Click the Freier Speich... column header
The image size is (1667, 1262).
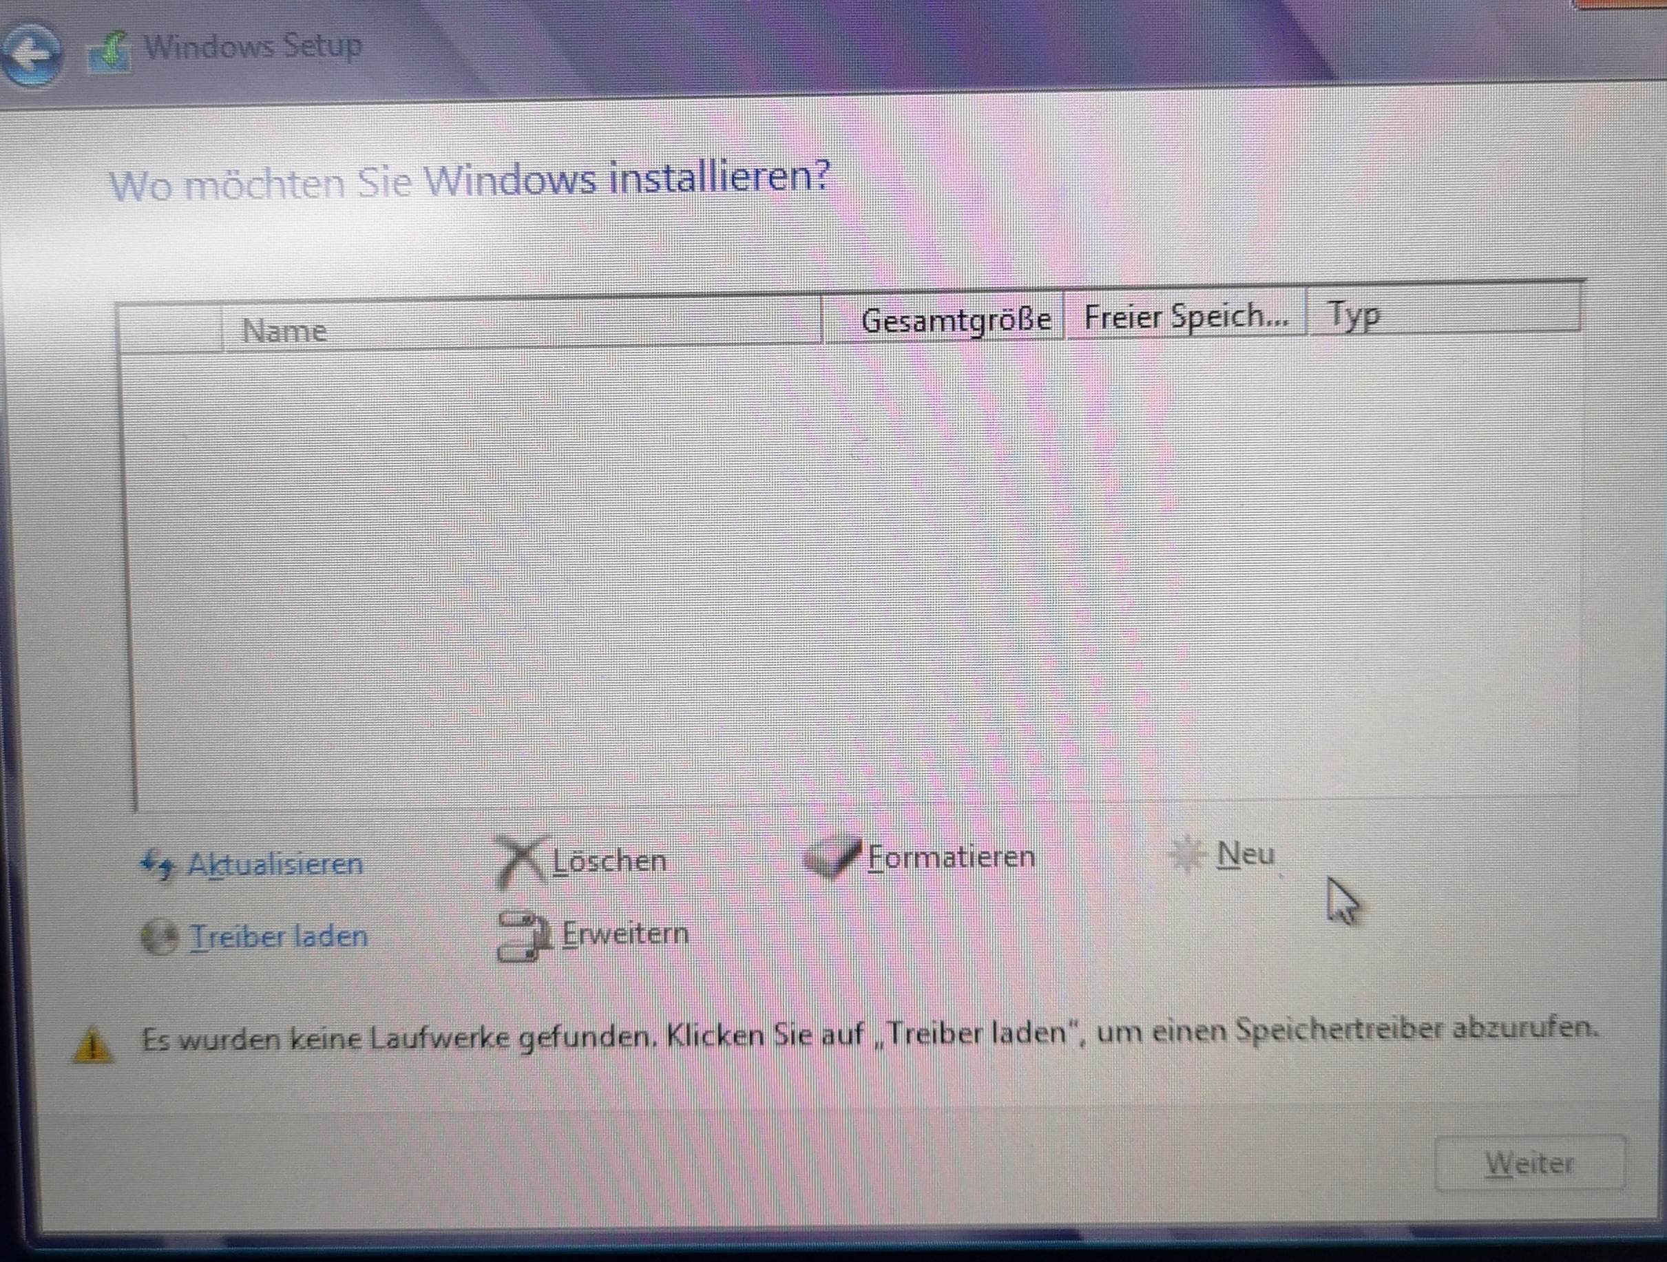tap(1186, 317)
